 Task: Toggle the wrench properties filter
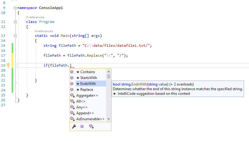pos(74,126)
